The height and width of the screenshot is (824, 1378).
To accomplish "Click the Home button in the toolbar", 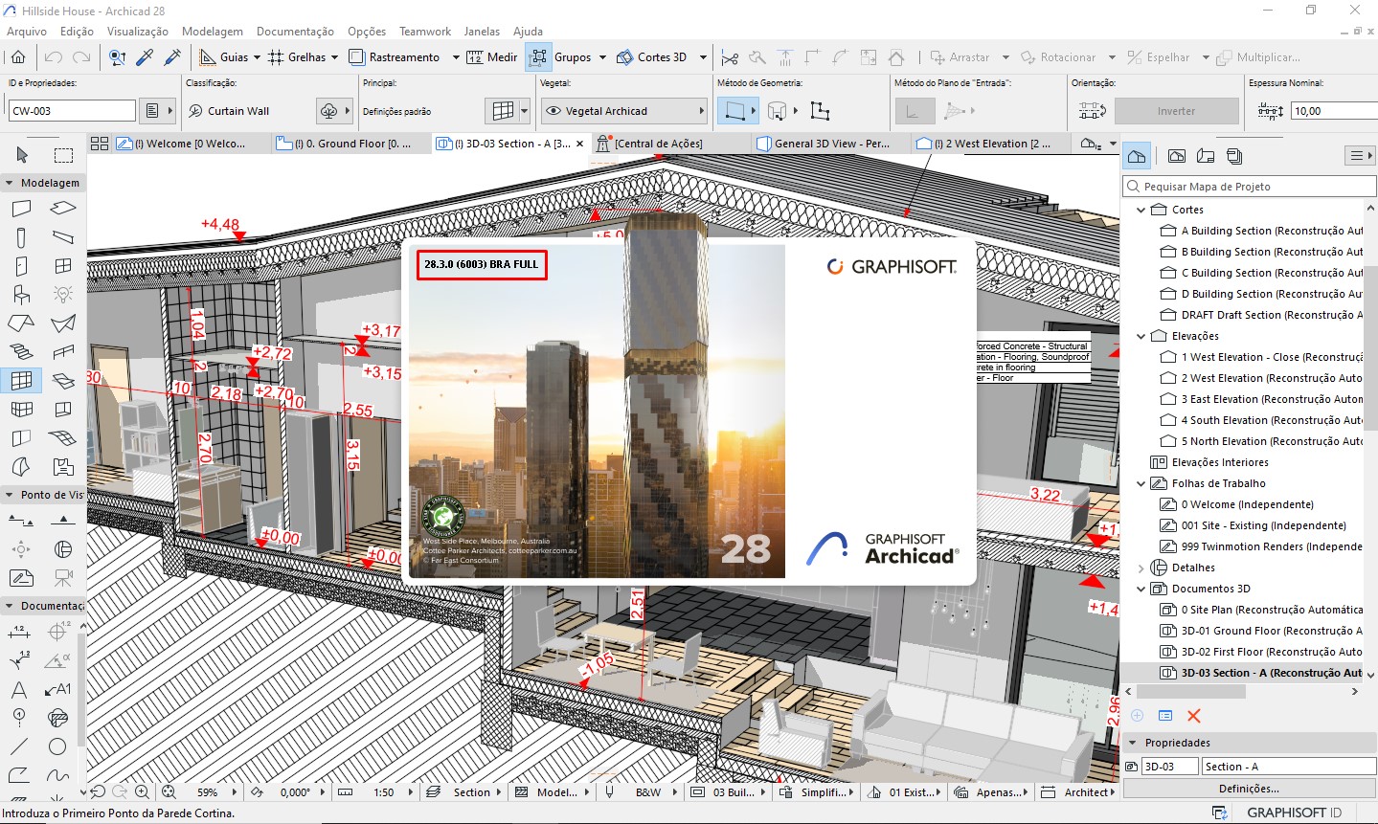I will (x=17, y=56).
